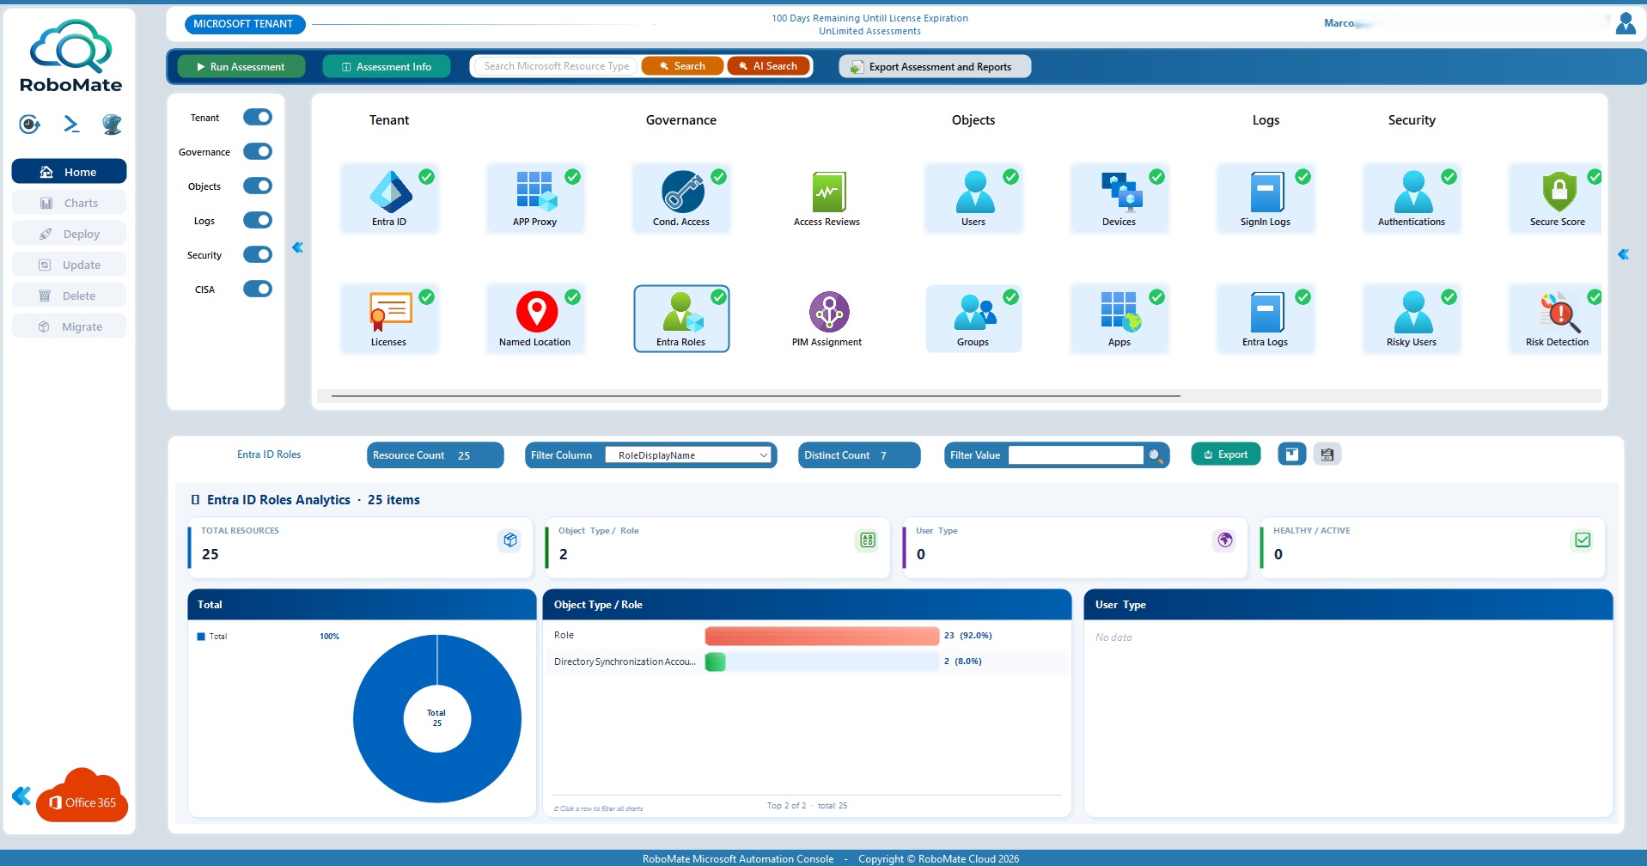Click the Directory Synchronization Accounts bar
This screenshot has height=866, width=1647.
(715, 662)
